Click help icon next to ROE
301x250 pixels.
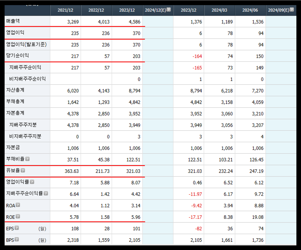click(x=18, y=217)
